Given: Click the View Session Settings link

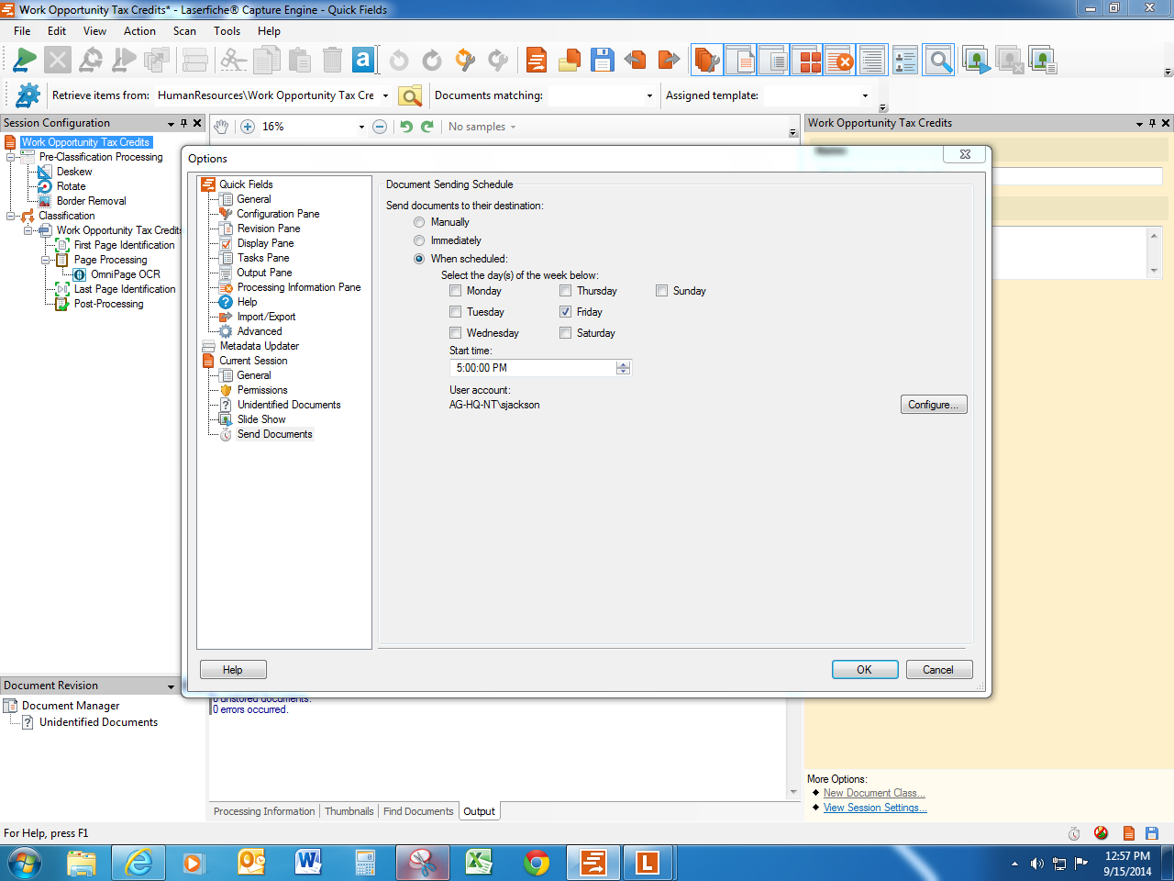Looking at the screenshot, I should coord(874,808).
